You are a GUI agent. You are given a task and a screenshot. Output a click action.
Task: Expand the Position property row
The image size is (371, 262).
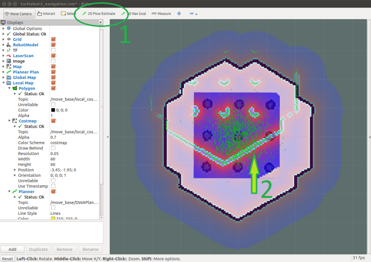click(15, 169)
